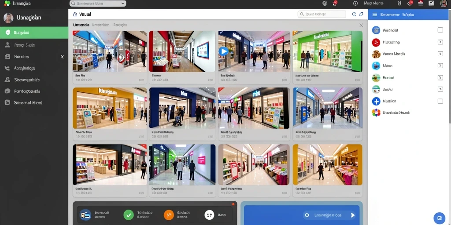Image resolution: width=451 pixels, height=225 pixels.
Task: Click the white four-dot circle icon
Action: click(209, 214)
